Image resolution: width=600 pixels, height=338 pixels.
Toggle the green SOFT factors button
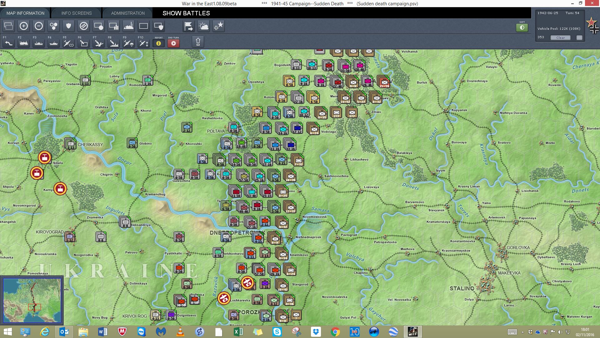(x=522, y=28)
